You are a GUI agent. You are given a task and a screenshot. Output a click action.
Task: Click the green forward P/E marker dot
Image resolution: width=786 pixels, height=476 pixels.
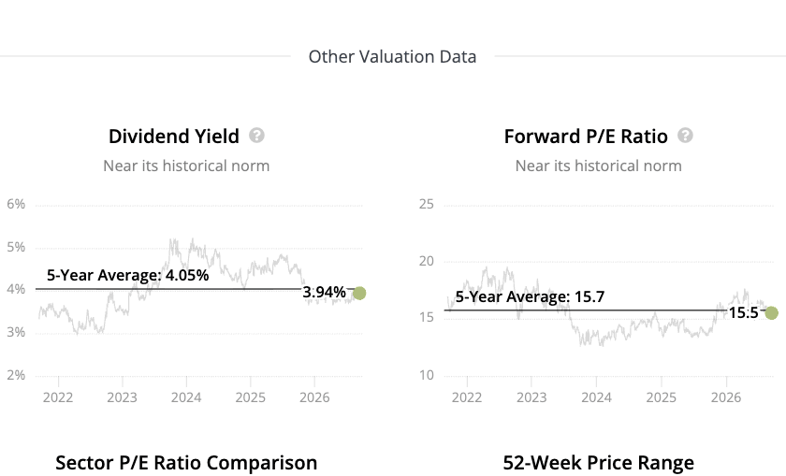tap(771, 313)
